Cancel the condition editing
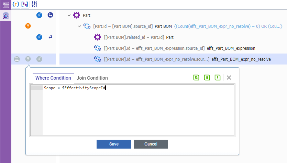The height and width of the screenshot is (163, 287). pyautogui.click(x=151, y=144)
